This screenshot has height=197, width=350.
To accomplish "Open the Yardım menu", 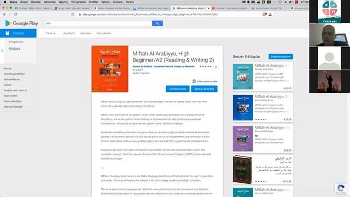I will pyautogui.click(x=130, y=2).
